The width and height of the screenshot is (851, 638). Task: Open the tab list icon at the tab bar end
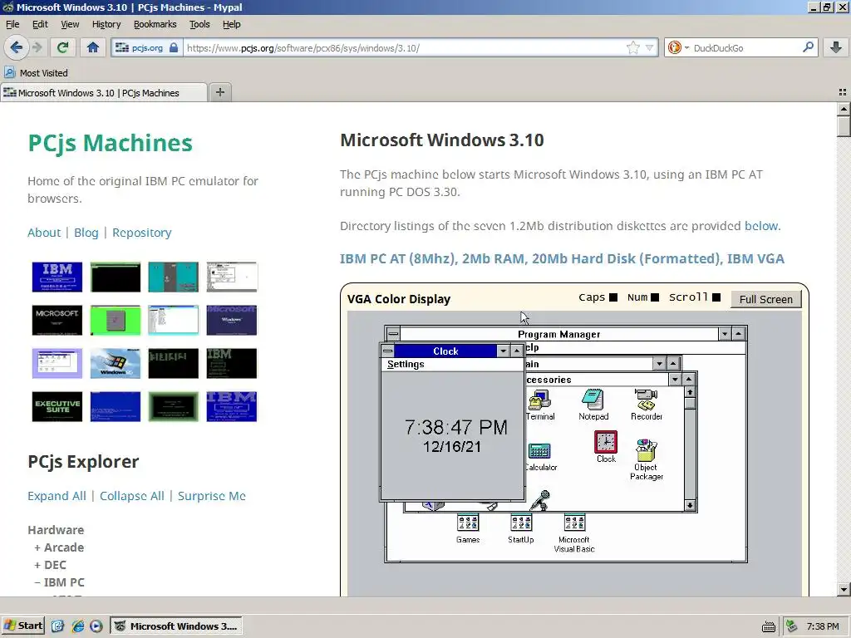pyautogui.click(x=843, y=93)
